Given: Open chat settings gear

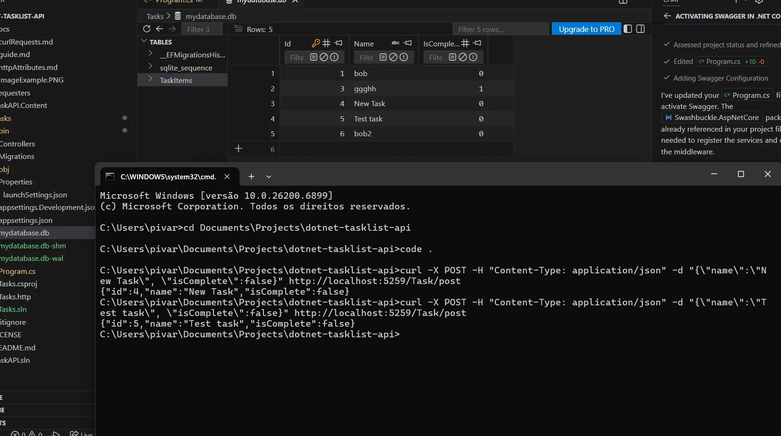Looking at the screenshot, I should (x=759, y=2).
